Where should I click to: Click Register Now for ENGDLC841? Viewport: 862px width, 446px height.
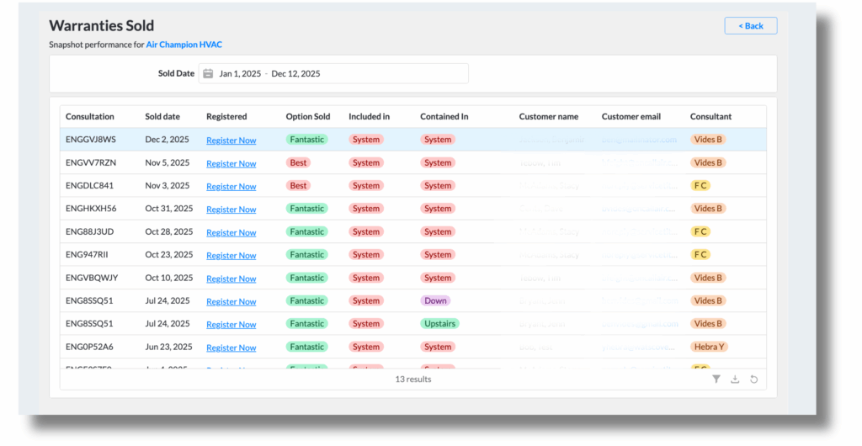tap(231, 187)
